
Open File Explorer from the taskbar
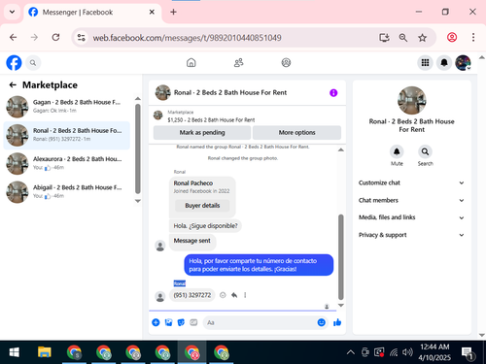45,352
